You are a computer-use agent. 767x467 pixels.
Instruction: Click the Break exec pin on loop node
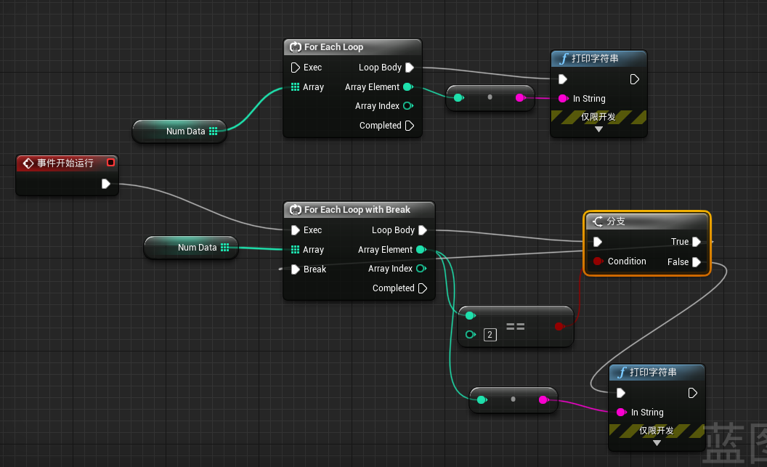point(295,269)
